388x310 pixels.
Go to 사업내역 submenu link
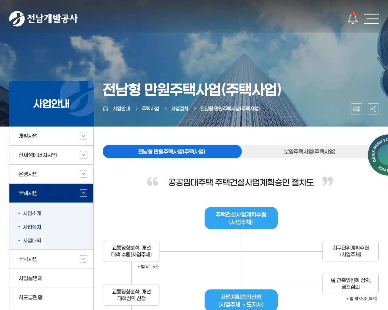[x=32, y=240]
